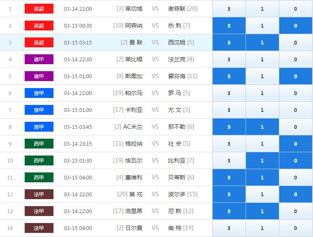Open home team 塞维利
The image size is (313, 237).
click(134, 177)
